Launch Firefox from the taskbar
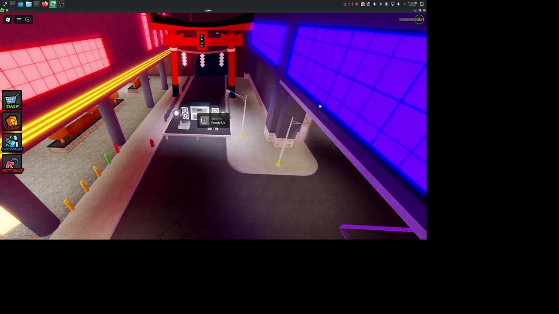This screenshot has width=559, height=314. pyautogui.click(x=45, y=4)
